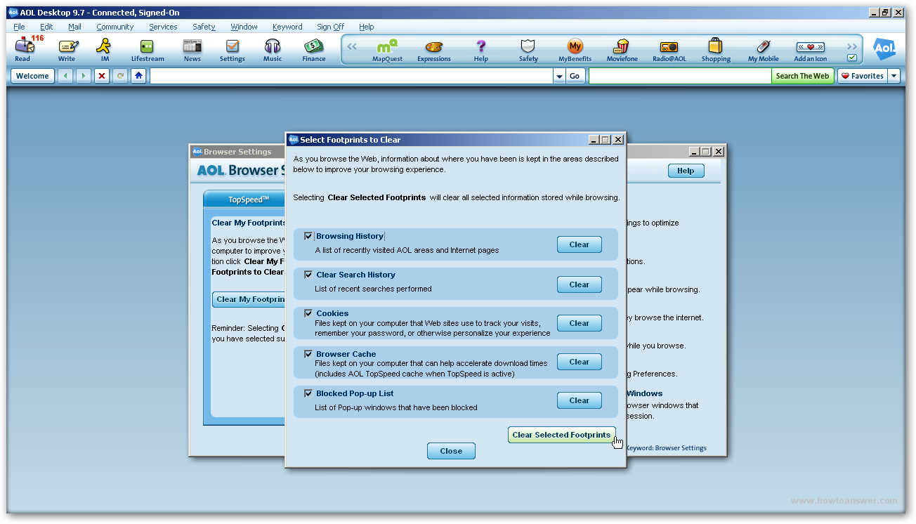Open the MapQuest icon

point(388,50)
